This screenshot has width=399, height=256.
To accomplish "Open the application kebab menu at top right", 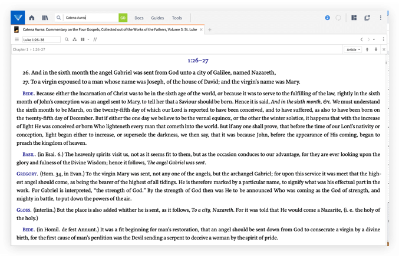I will click(x=381, y=18).
